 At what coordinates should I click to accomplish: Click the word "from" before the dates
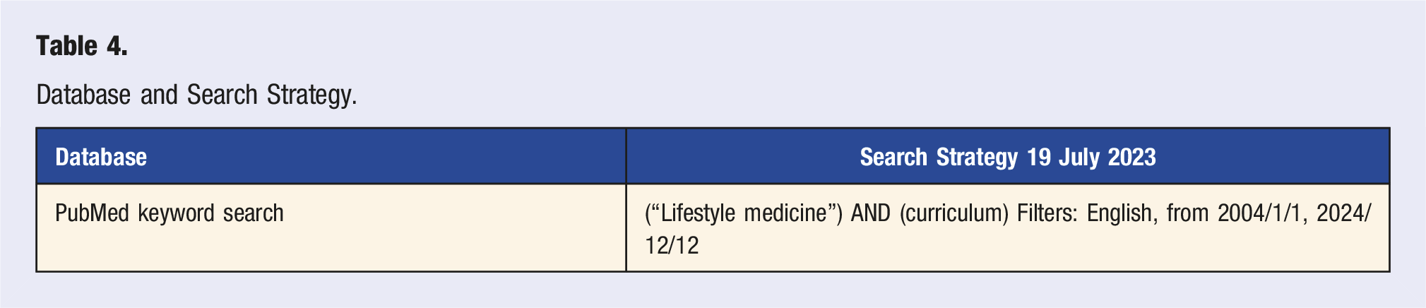(1187, 213)
